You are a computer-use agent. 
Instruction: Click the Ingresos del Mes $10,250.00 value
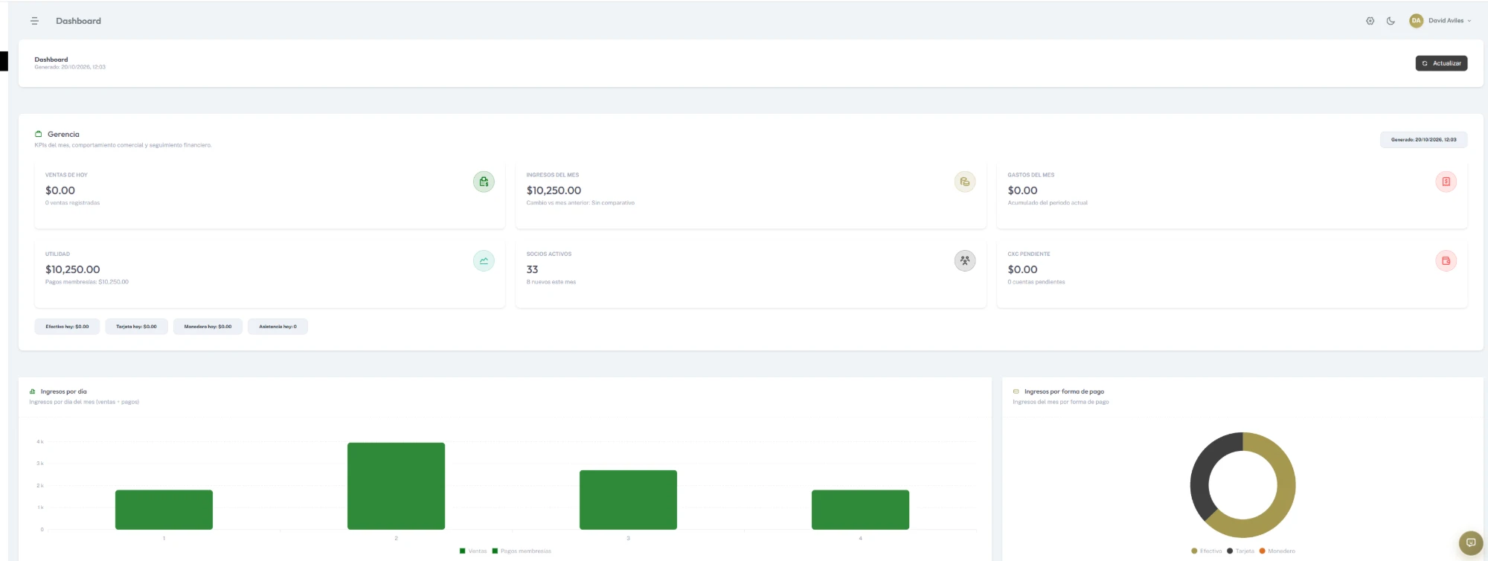tap(554, 190)
